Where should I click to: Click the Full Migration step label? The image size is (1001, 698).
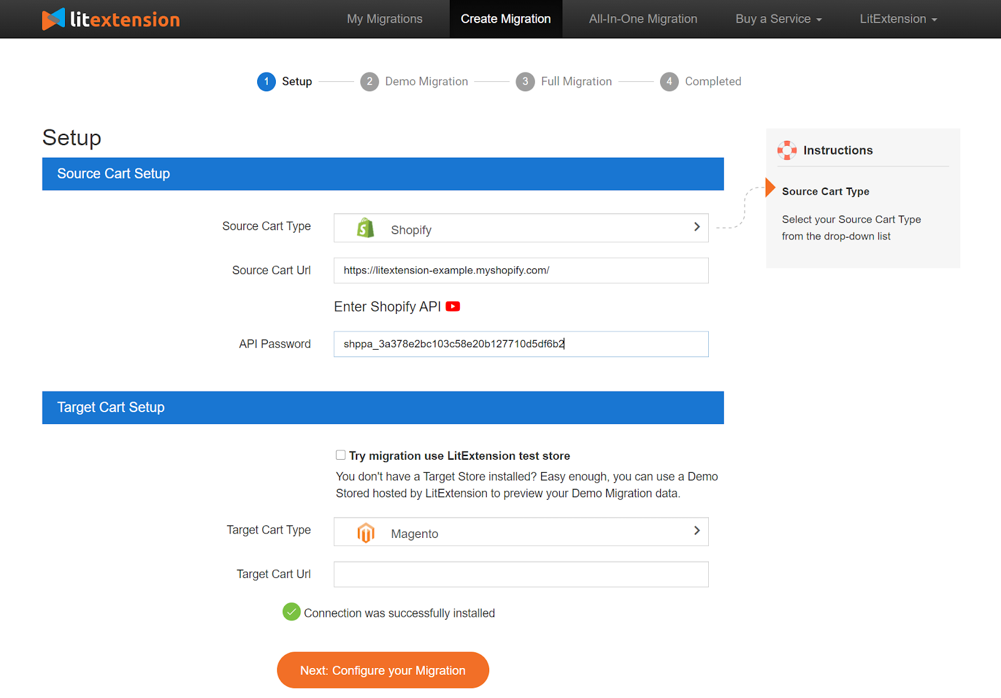coord(576,81)
